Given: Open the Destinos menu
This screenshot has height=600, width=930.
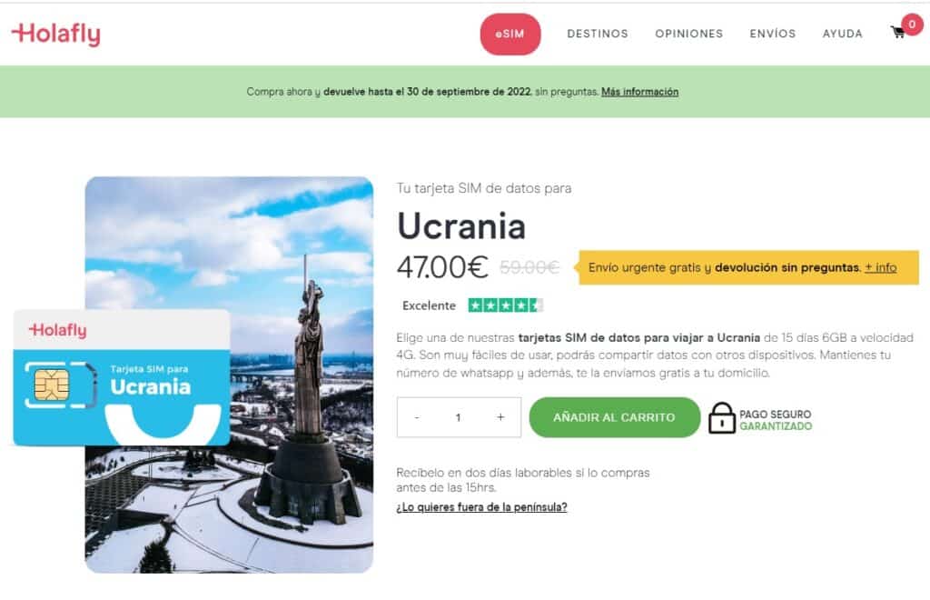Looking at the screenshot, I should coord(598,34).
